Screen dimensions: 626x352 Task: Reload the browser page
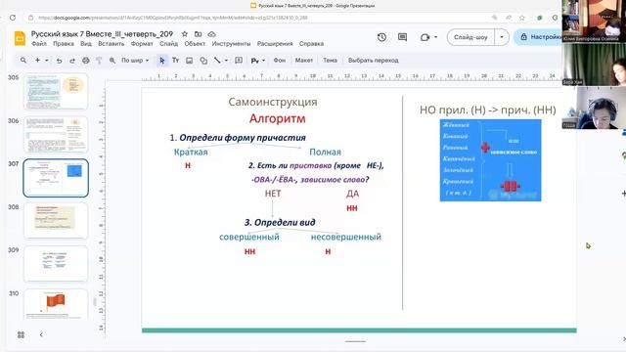pos(13,18)
